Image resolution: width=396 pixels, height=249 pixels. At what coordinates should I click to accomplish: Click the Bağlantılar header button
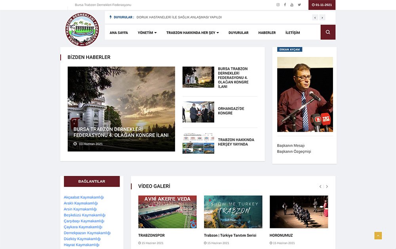(x=92, y=181)
